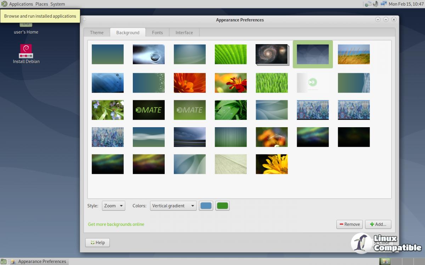Viewport: 425px width, 265px height.
Task: Select the green leaf texture wallpaper
Action: (231, 54)
